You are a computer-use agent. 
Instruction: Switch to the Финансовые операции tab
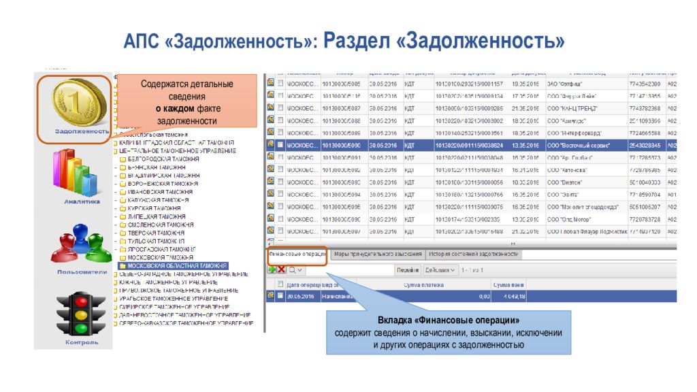point(297,255)
